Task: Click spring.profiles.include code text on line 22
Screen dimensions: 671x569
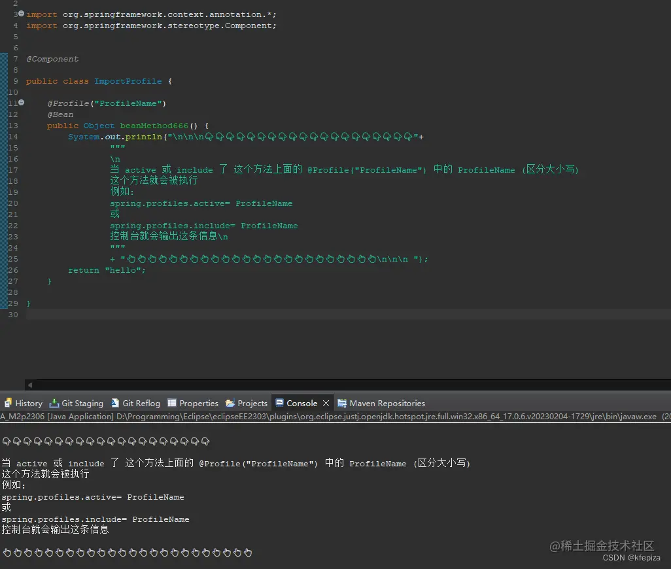Action: tap(203, 226)
